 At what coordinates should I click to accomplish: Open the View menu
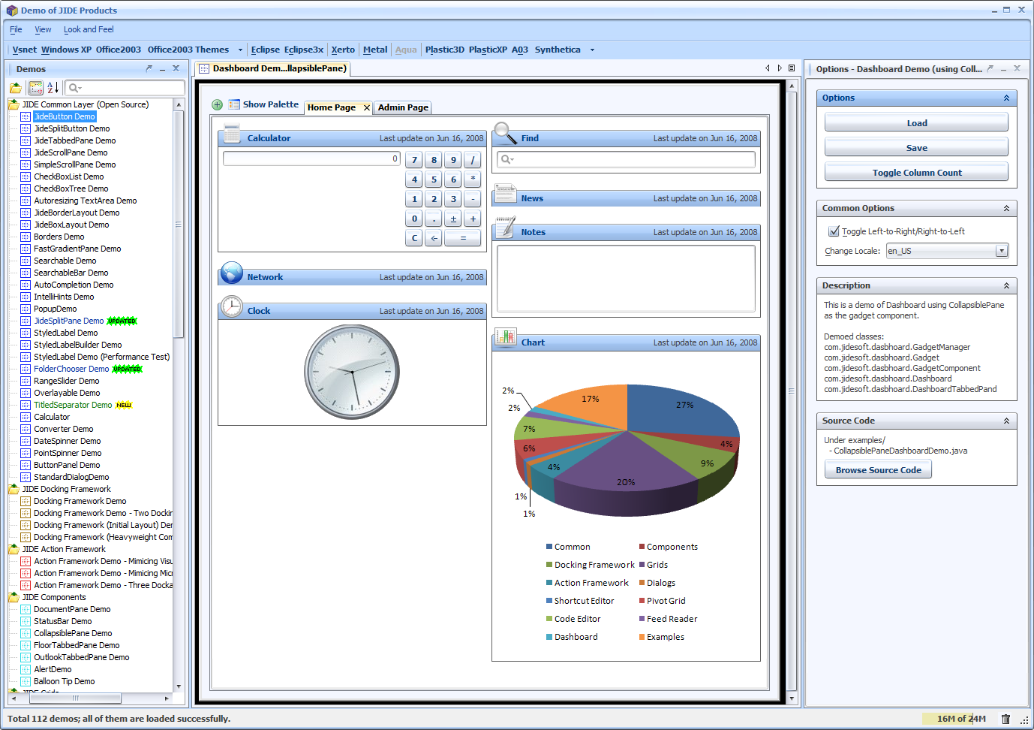tap(43, 29)
